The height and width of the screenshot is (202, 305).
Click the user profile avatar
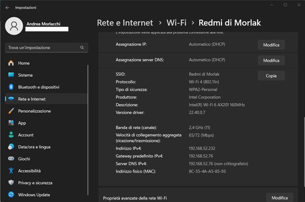click(x=14, y=26)
